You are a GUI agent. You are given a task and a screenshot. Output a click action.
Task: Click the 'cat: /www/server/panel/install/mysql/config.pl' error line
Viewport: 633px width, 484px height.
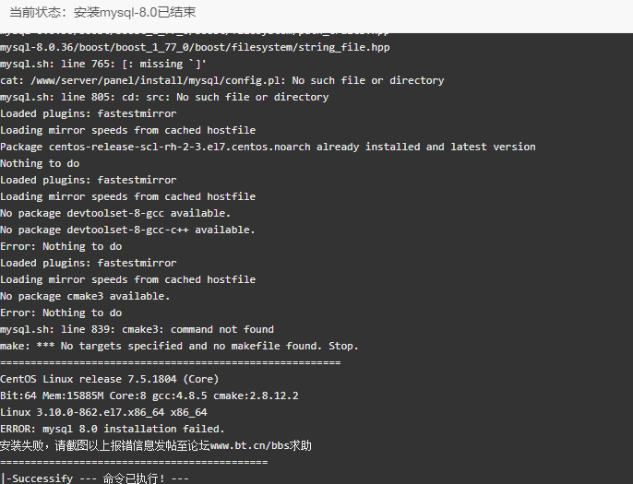(x=222, y=81)
